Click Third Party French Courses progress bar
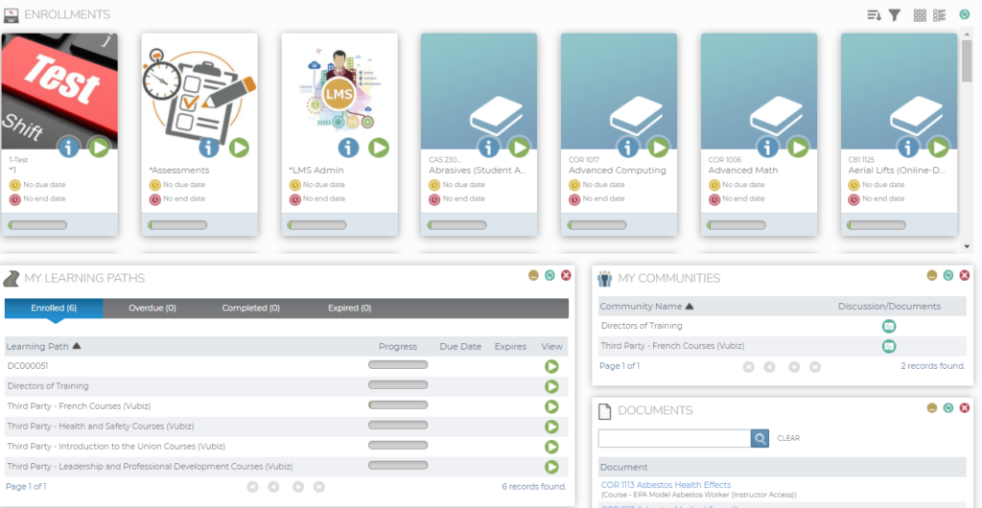The width and height of the screenshot is (982, 508). [398, 404]
